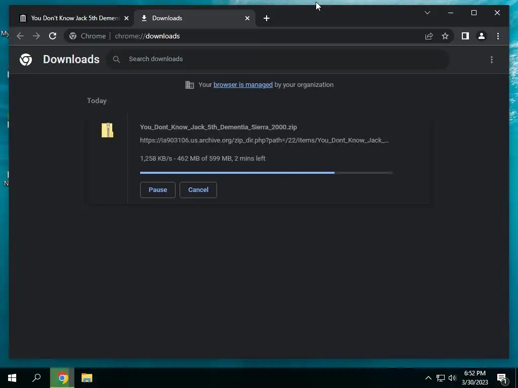Click the Today date heading
The height and width of the screenshot is (388, 518).
tap(97, 101)
